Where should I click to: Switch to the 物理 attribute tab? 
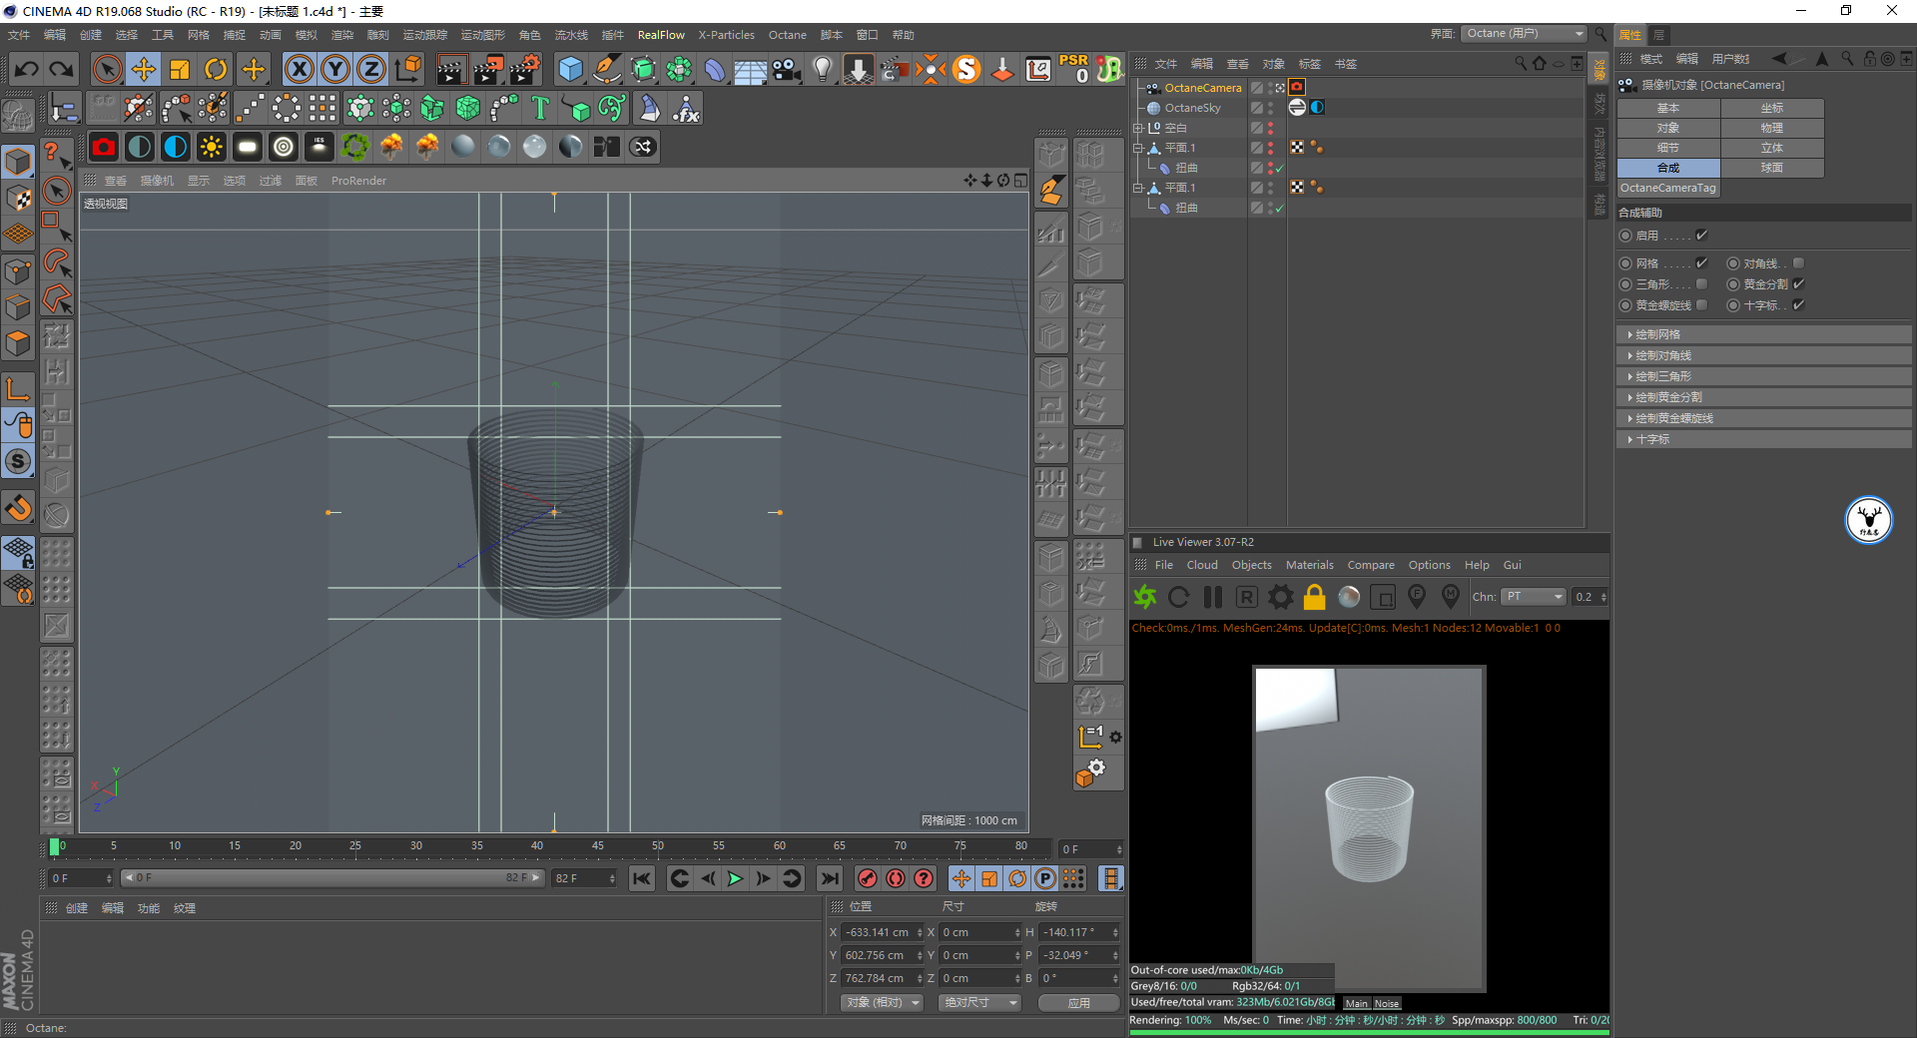[x=1772, y=128]
